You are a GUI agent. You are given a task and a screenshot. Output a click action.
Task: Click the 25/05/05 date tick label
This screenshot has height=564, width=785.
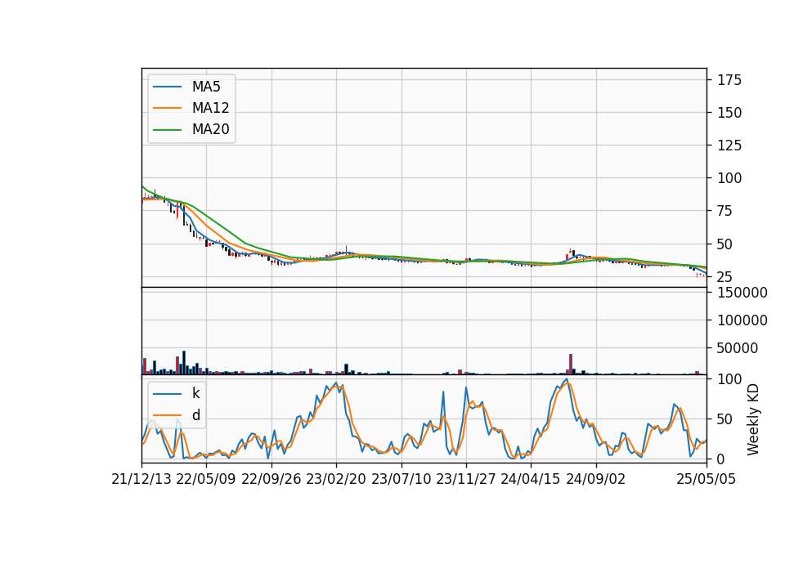pos(706,480)
